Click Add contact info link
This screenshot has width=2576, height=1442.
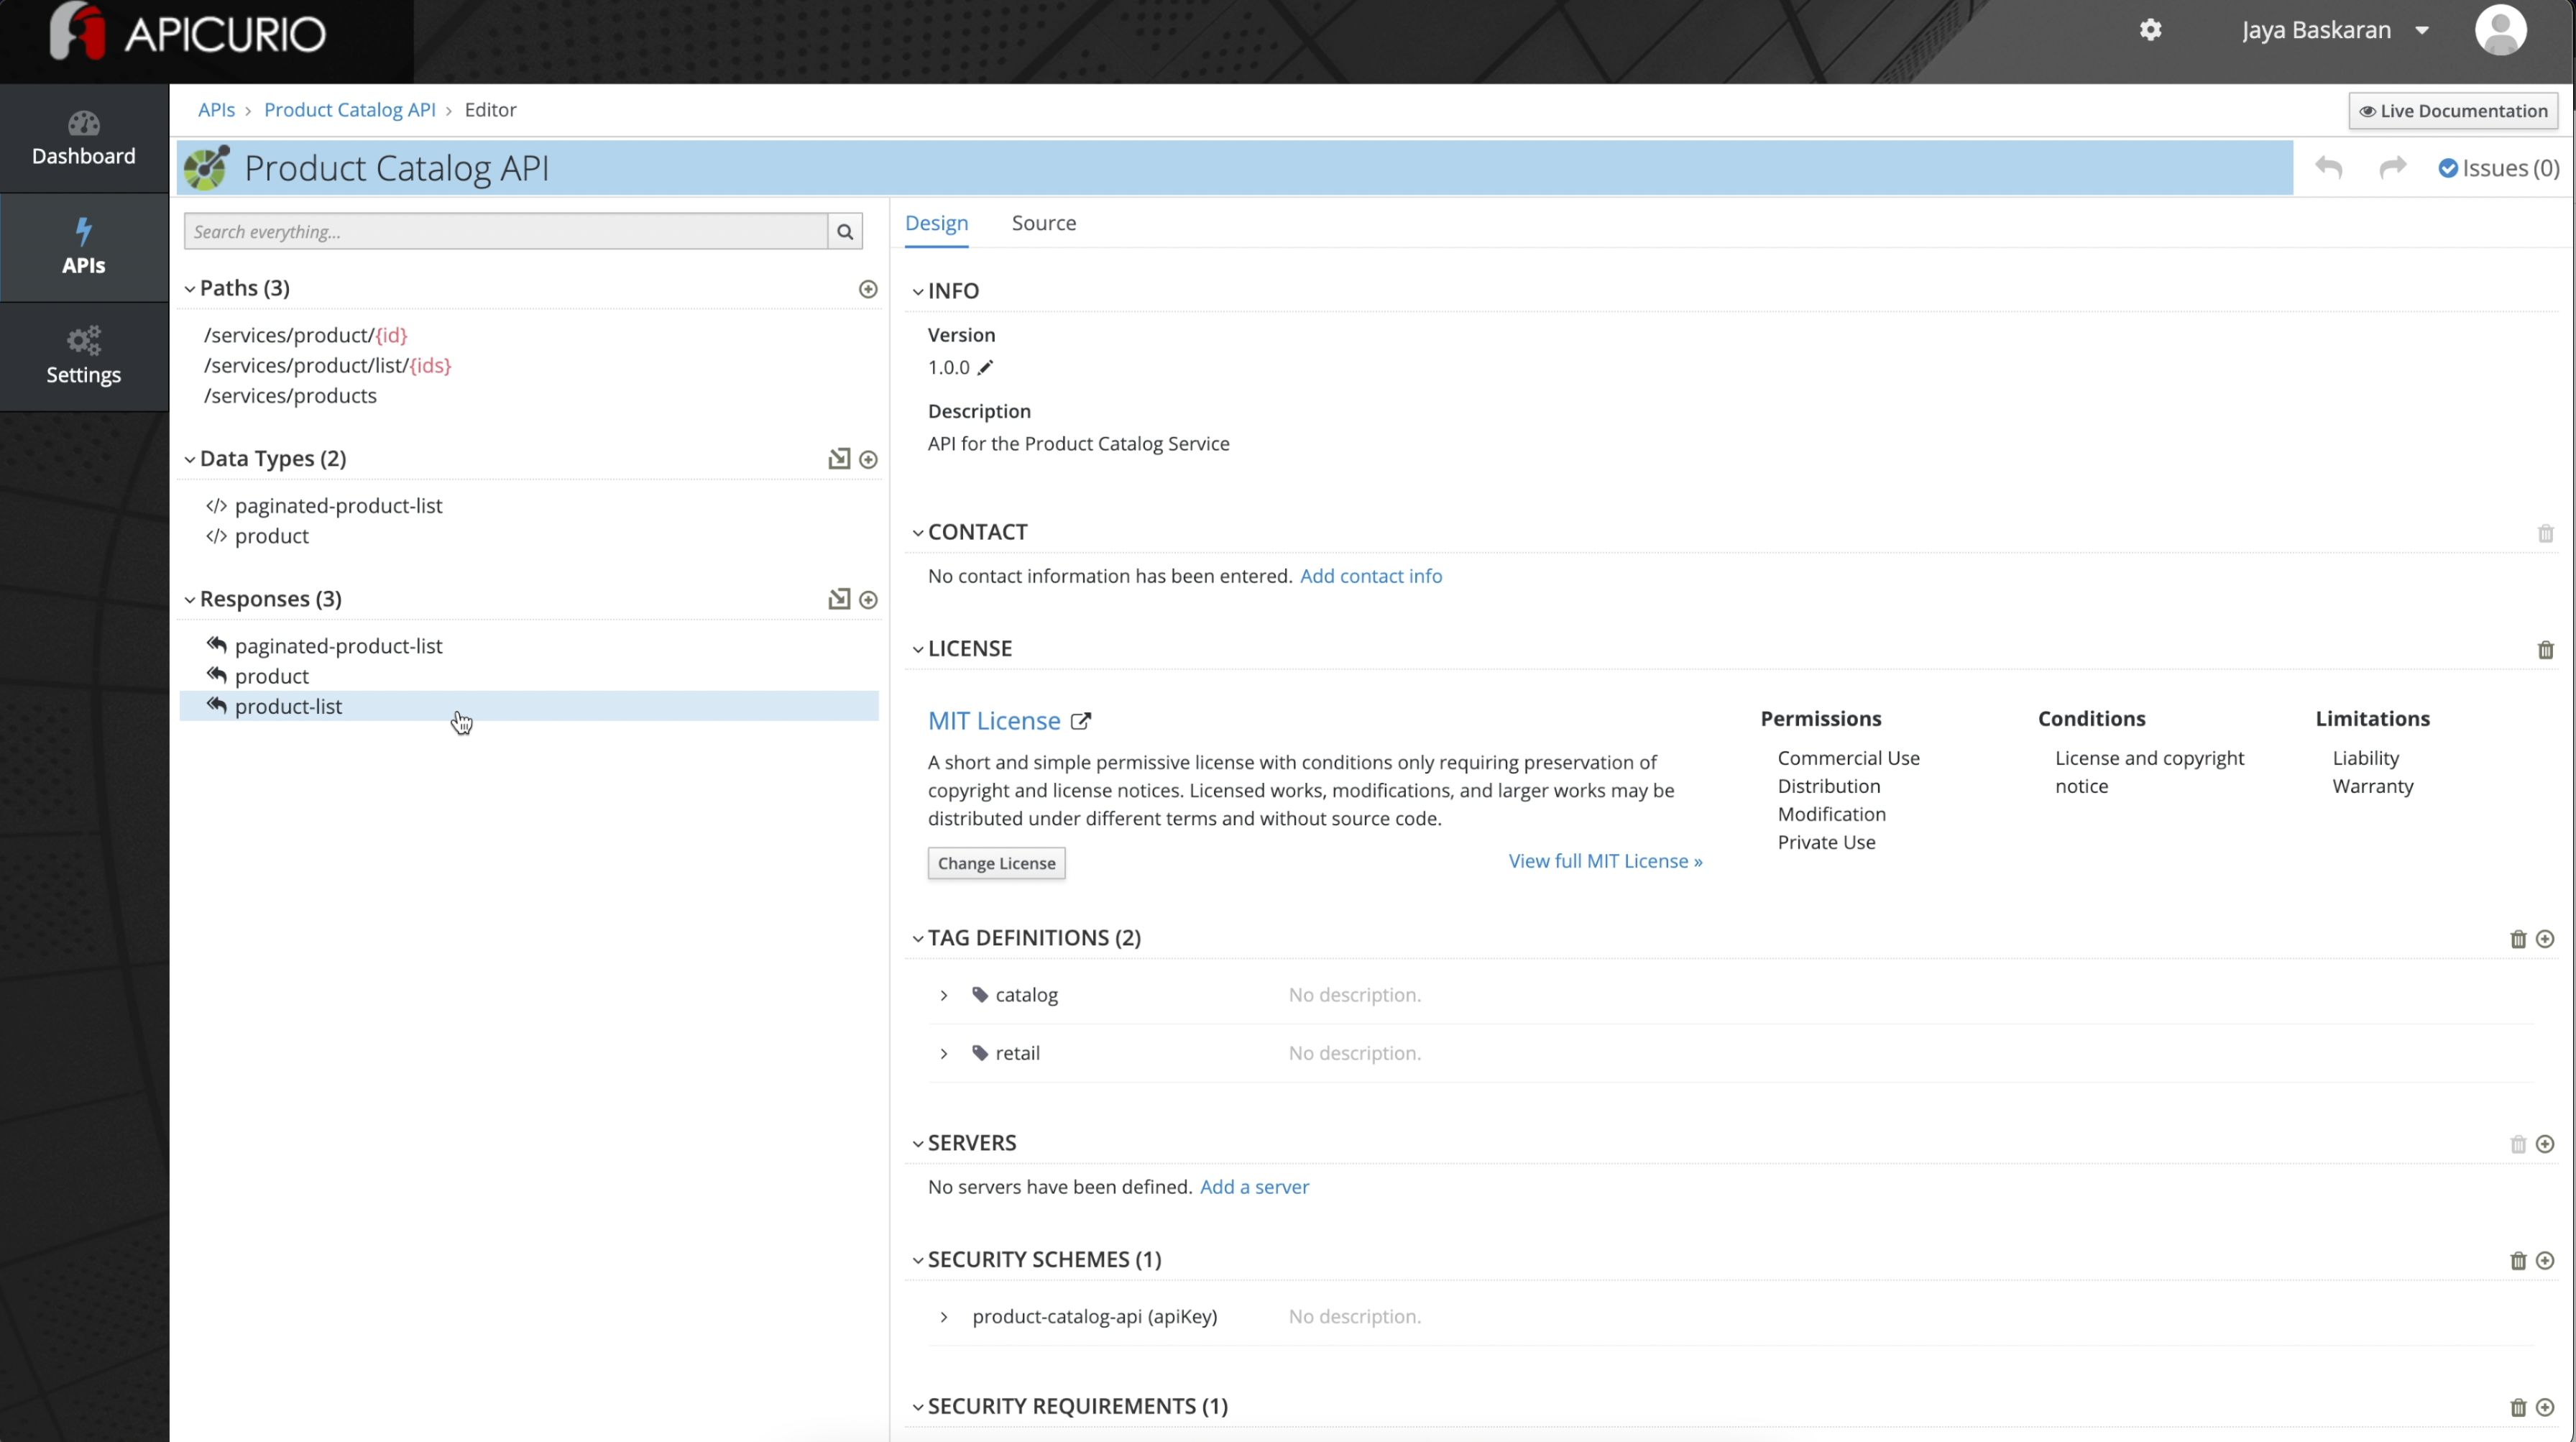[1370, 576]
